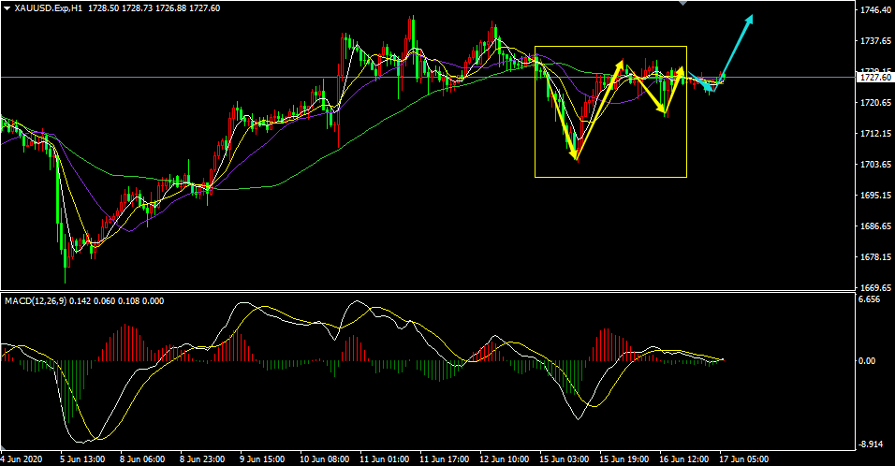Select the cyan upward forecast arrow
This screenshot has width=895, height=466.
(738, 46)
